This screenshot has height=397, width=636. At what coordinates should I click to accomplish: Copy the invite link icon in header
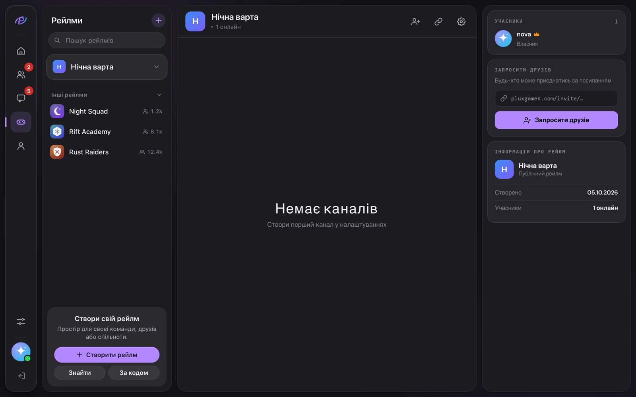click(438, 21)
